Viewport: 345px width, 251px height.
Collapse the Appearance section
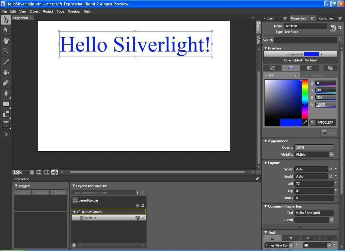tap(266, 141)
